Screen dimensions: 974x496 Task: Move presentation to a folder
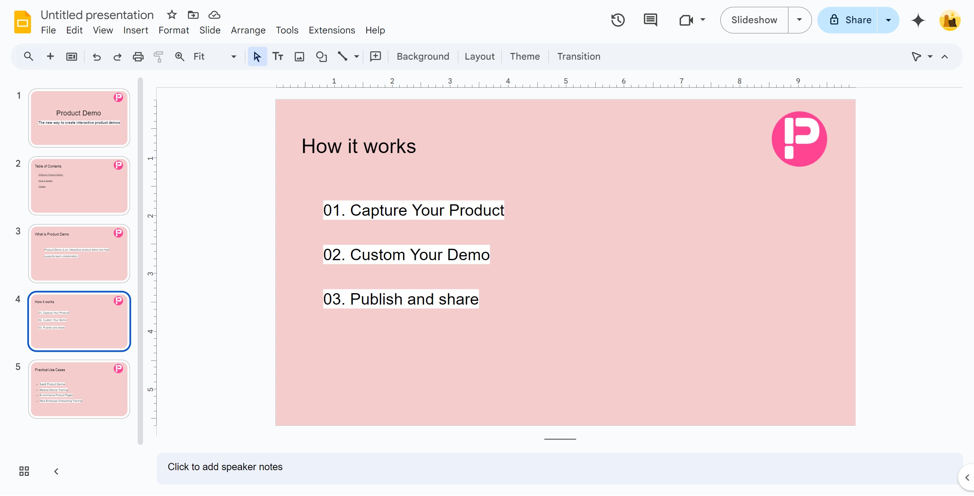coord(193,15)
